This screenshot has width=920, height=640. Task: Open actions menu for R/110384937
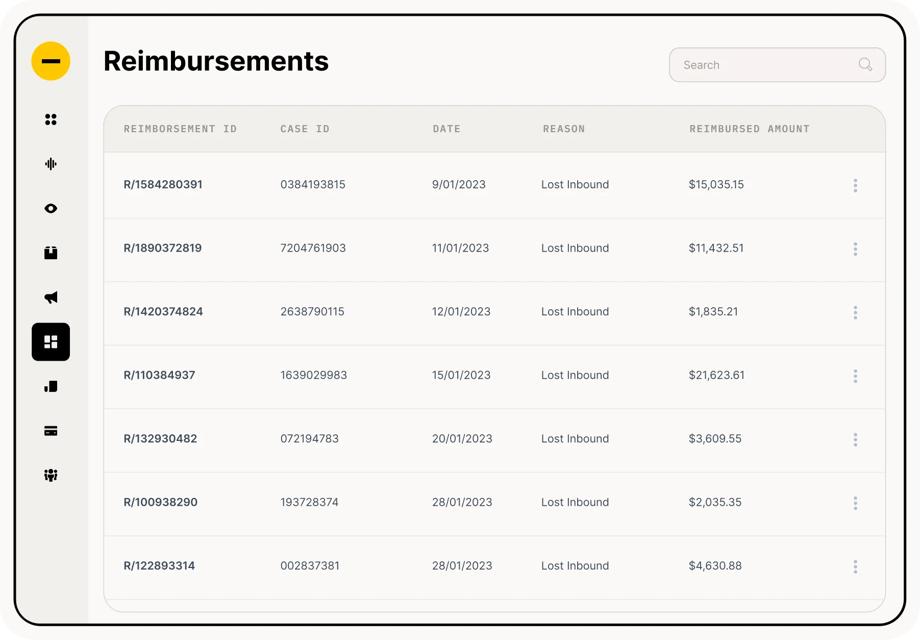coord(855,376)
